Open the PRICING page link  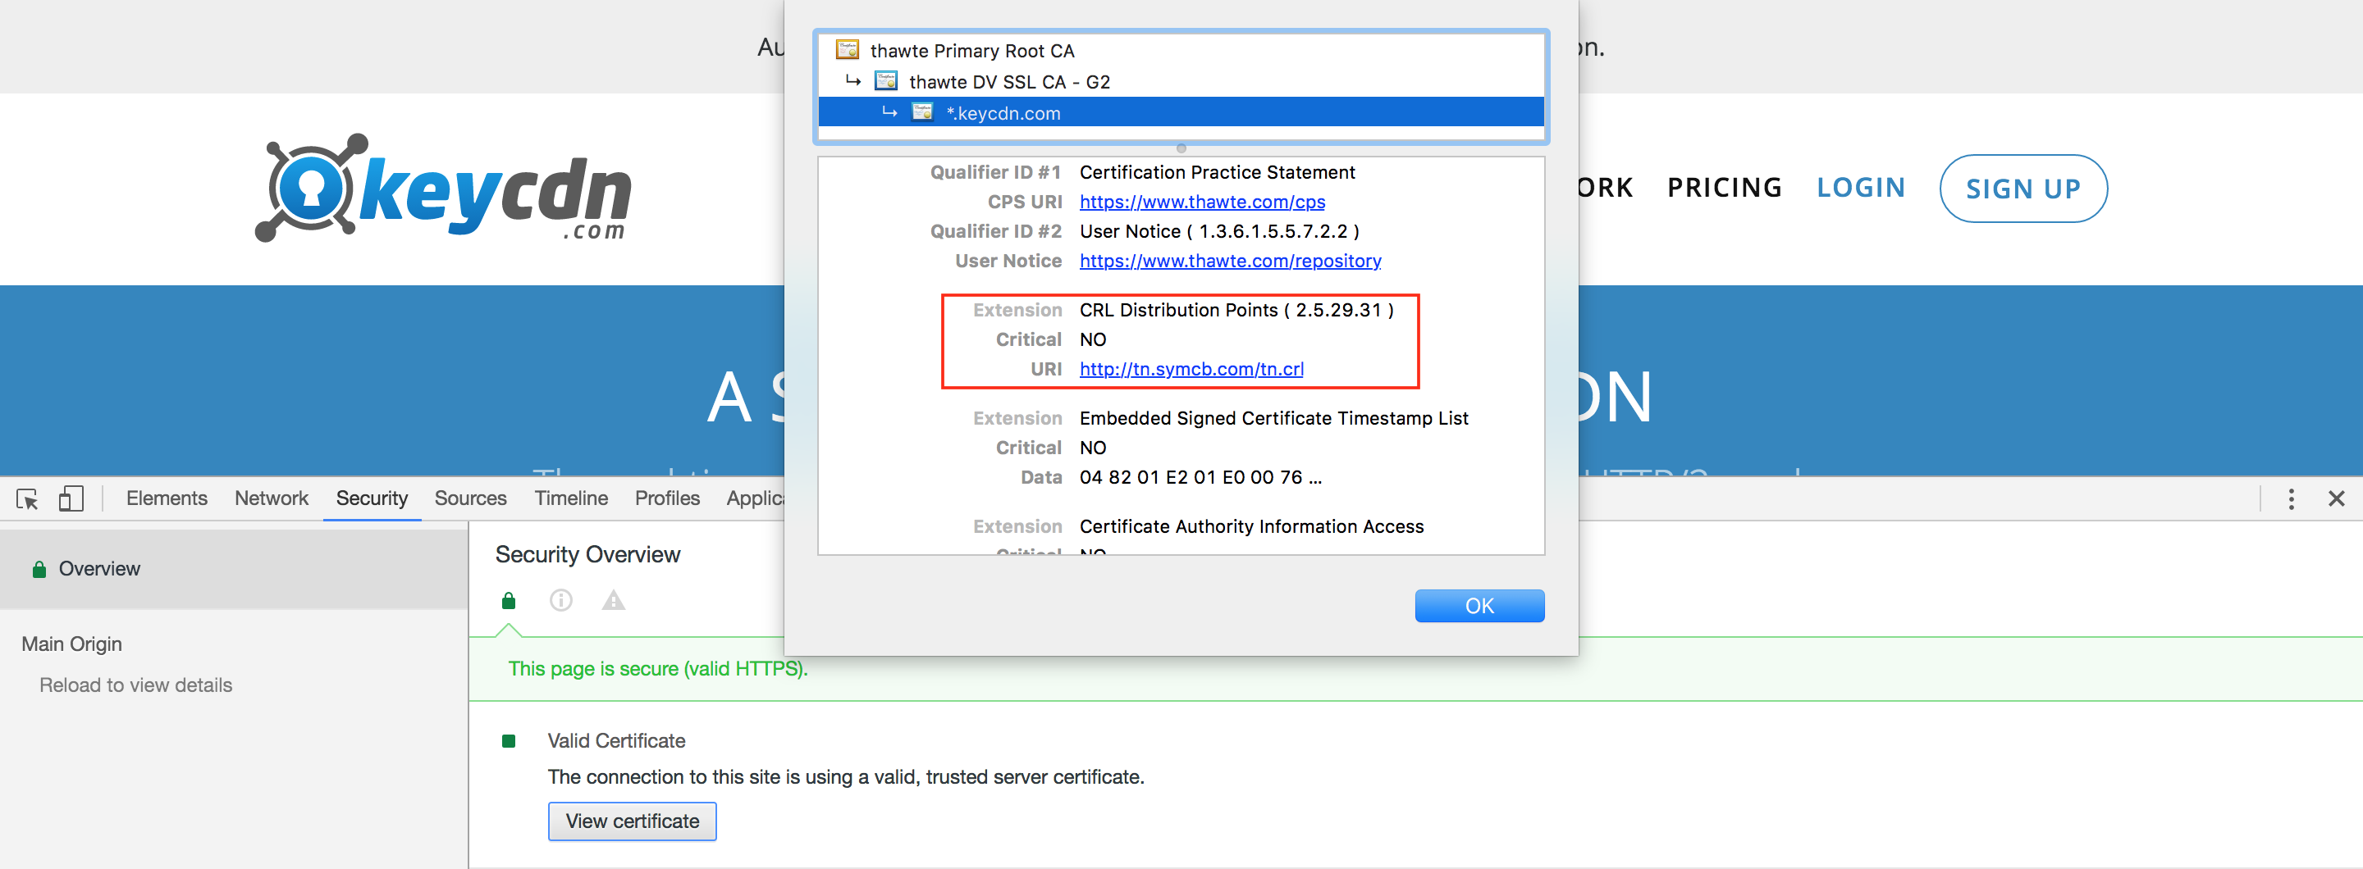[x=1724, y=188]
